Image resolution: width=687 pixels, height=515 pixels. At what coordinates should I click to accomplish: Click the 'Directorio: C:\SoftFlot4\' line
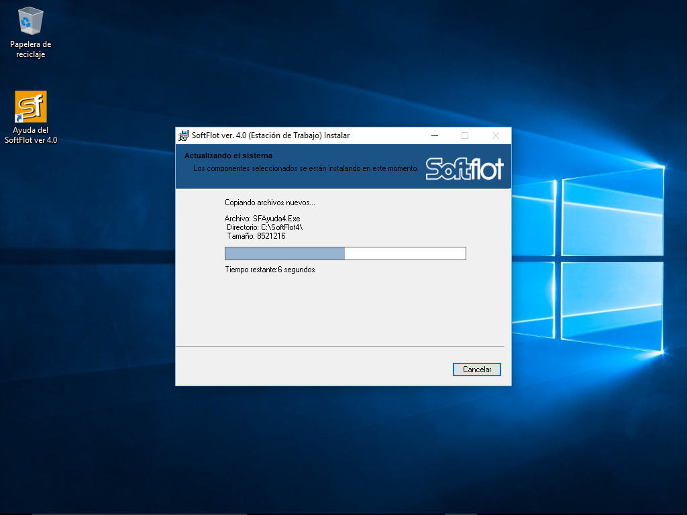[x=264, y=227]
